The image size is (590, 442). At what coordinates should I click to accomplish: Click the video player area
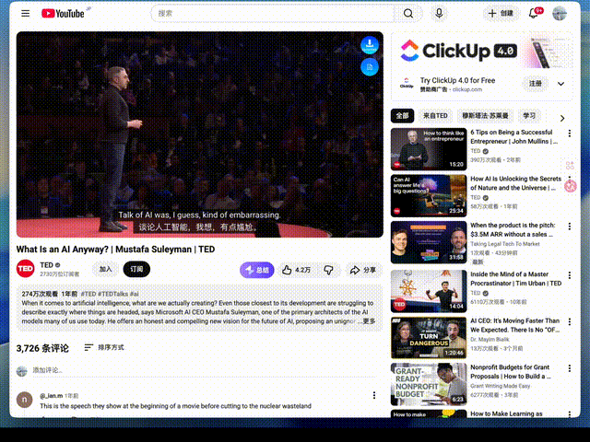(200, 134)
